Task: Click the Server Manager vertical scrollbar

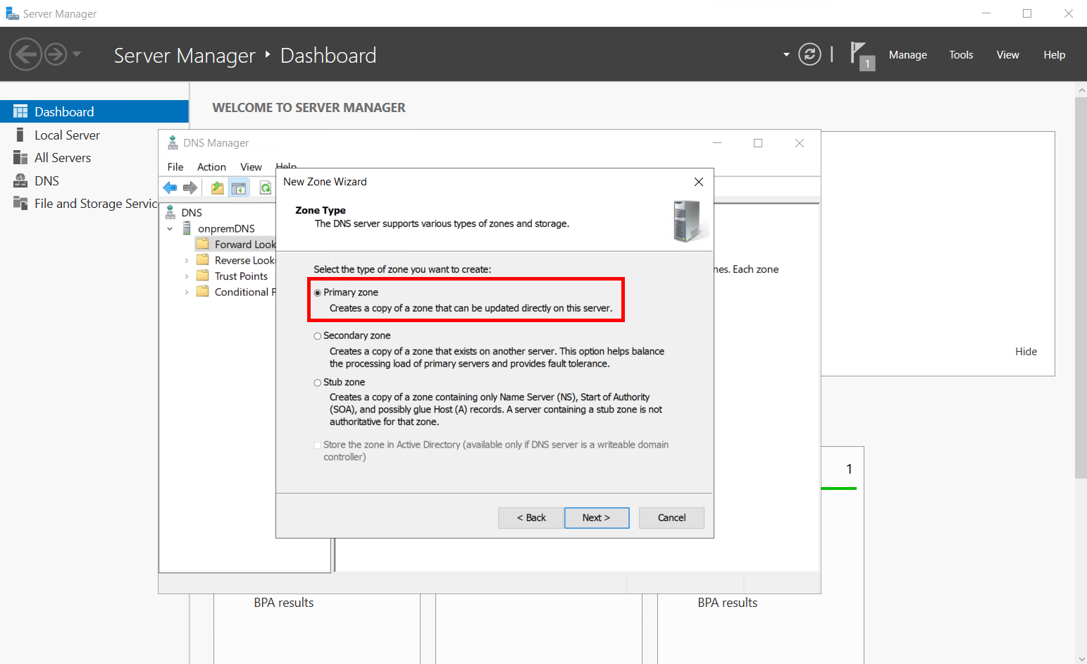Action: click(x=1081, y=288)
